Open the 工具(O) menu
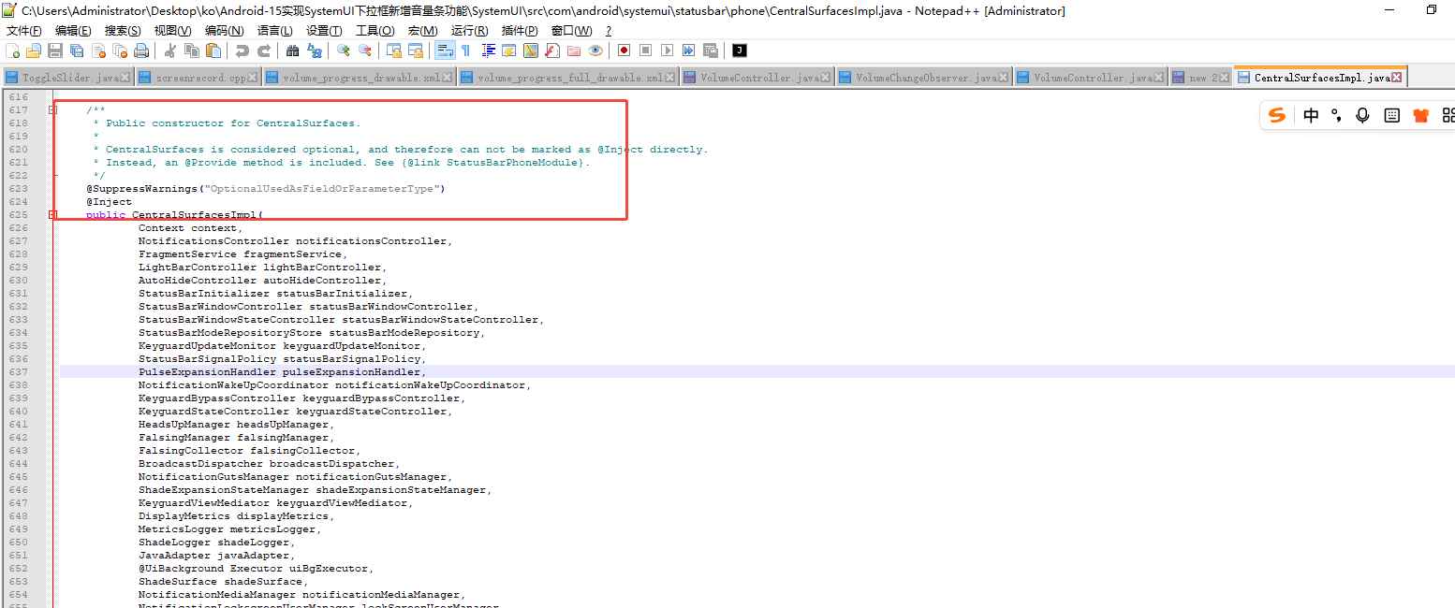 pos(375,31)
